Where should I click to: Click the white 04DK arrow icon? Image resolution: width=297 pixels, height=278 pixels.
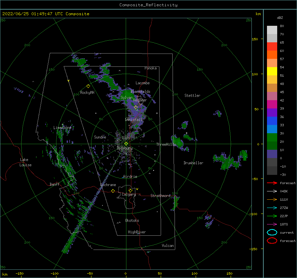point(272,191)
